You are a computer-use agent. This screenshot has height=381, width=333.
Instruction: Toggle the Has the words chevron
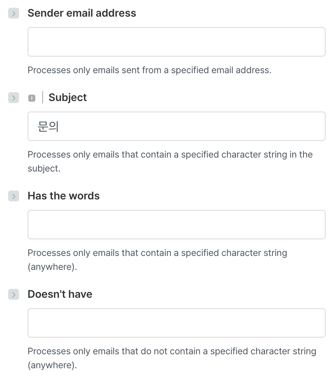pyautogui.click(x=14, y=196)
